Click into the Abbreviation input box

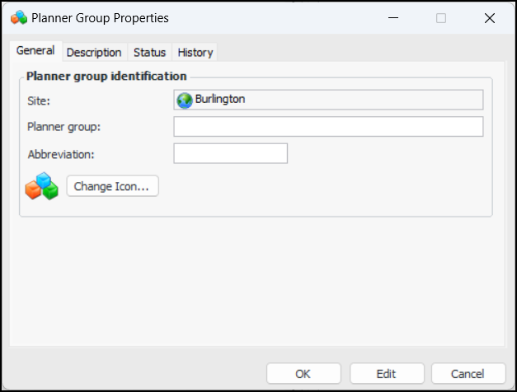point(230,154)
